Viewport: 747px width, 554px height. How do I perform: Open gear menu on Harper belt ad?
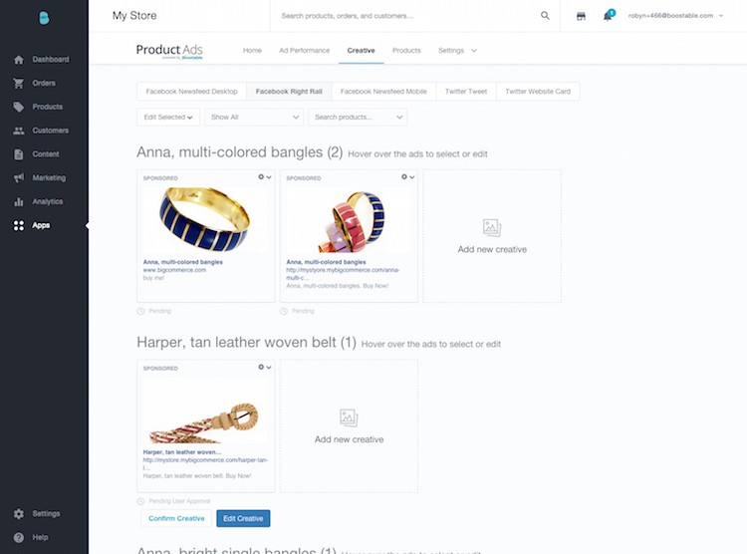click(264, 367)
